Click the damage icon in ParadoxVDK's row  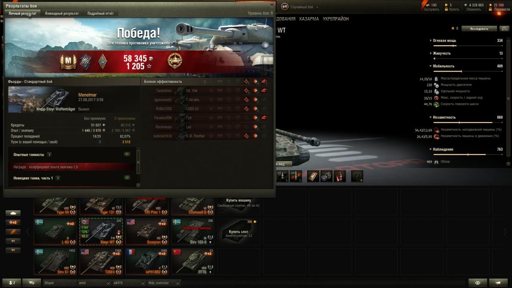[x=255, y=117]
